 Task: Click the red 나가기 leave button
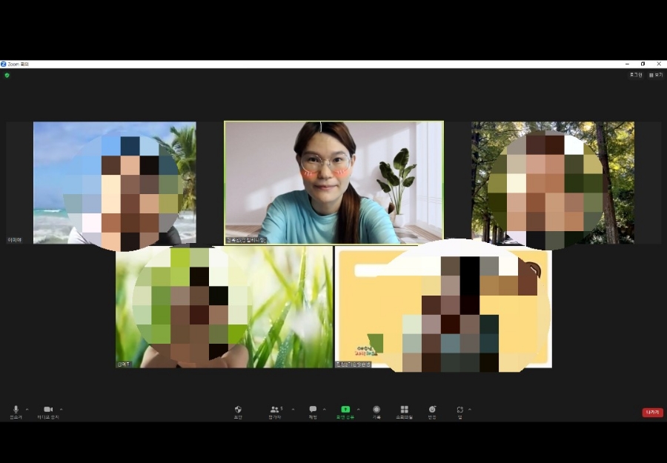(x=652, y=413)
